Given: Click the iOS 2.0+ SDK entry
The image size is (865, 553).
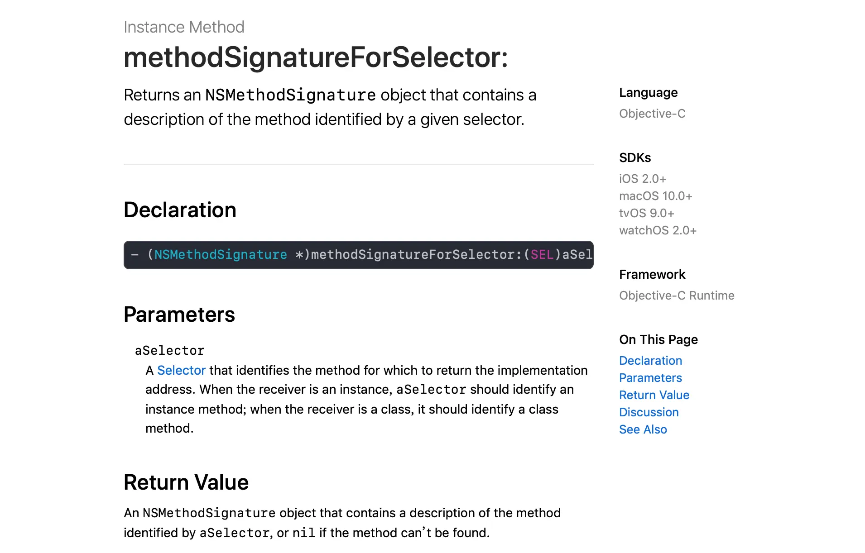Looking at the screenshot, I should tap(642, 179).
